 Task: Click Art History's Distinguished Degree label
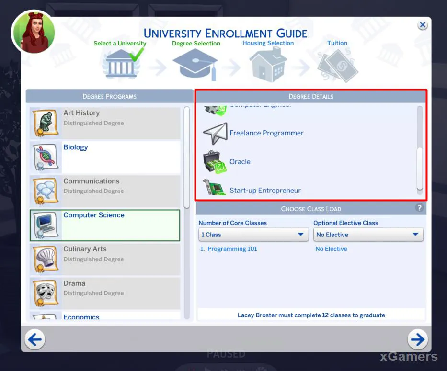coord(93,123)
